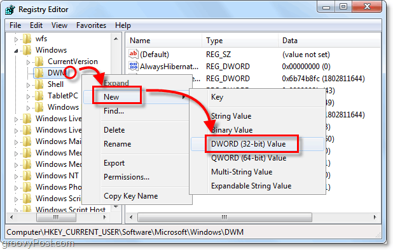Click the Shell folder icon
393x250 pixels.
click(39, 84)
